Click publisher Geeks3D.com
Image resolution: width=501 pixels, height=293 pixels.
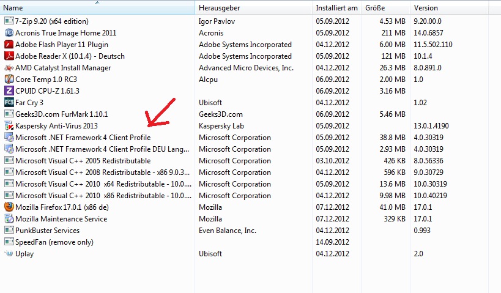pyautogui.click(x=220, y=114)
